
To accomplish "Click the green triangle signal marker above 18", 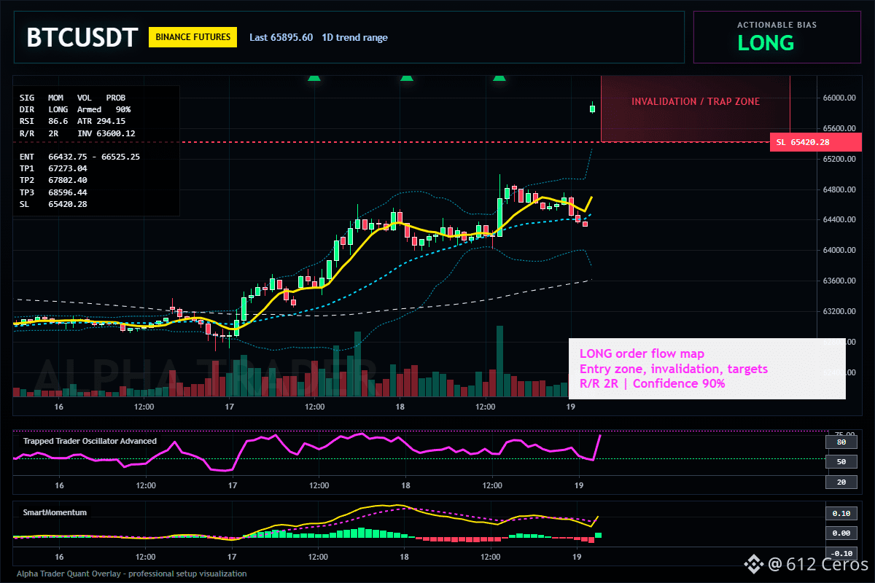I will click(407, 77).
